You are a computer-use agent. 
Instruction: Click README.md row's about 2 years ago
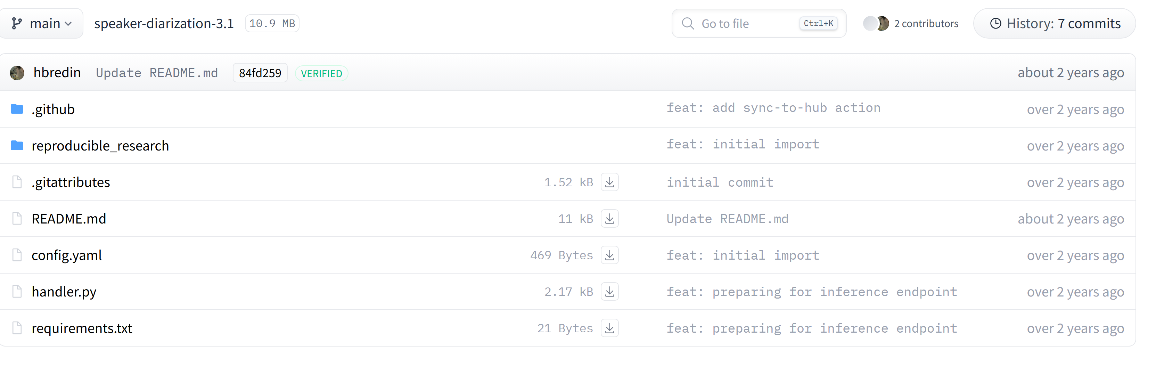[x=1071, y=219]
